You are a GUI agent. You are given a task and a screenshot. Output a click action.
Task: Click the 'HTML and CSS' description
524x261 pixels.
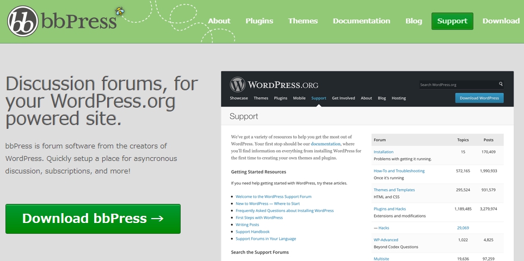[x=386, y=197]
